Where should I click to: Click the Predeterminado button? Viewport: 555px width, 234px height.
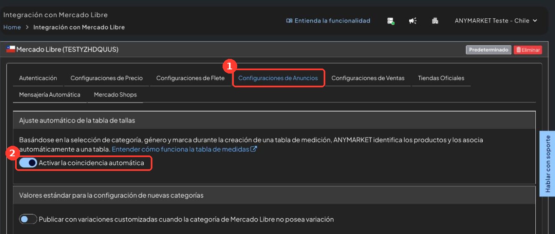pyautogui.click(x=489, y=50)
